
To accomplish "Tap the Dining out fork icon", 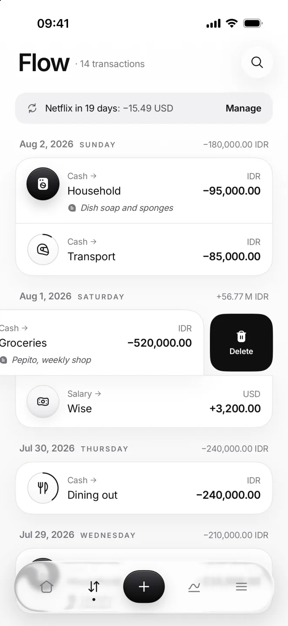I will coord(43,488).
